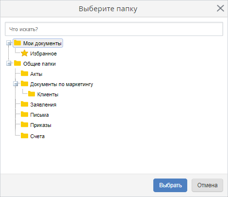Select the Письма folder label
Screen dimensions: 228x197
click(39, 115)
